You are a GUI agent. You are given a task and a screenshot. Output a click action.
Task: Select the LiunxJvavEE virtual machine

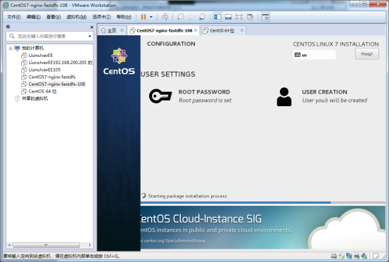click(x=41, y=55)
